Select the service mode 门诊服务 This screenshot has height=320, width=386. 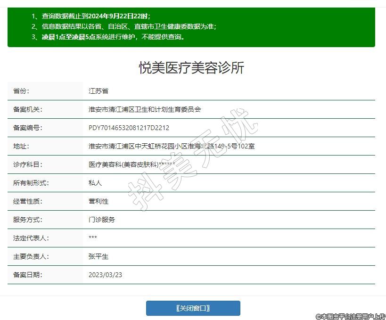point(102,220)
